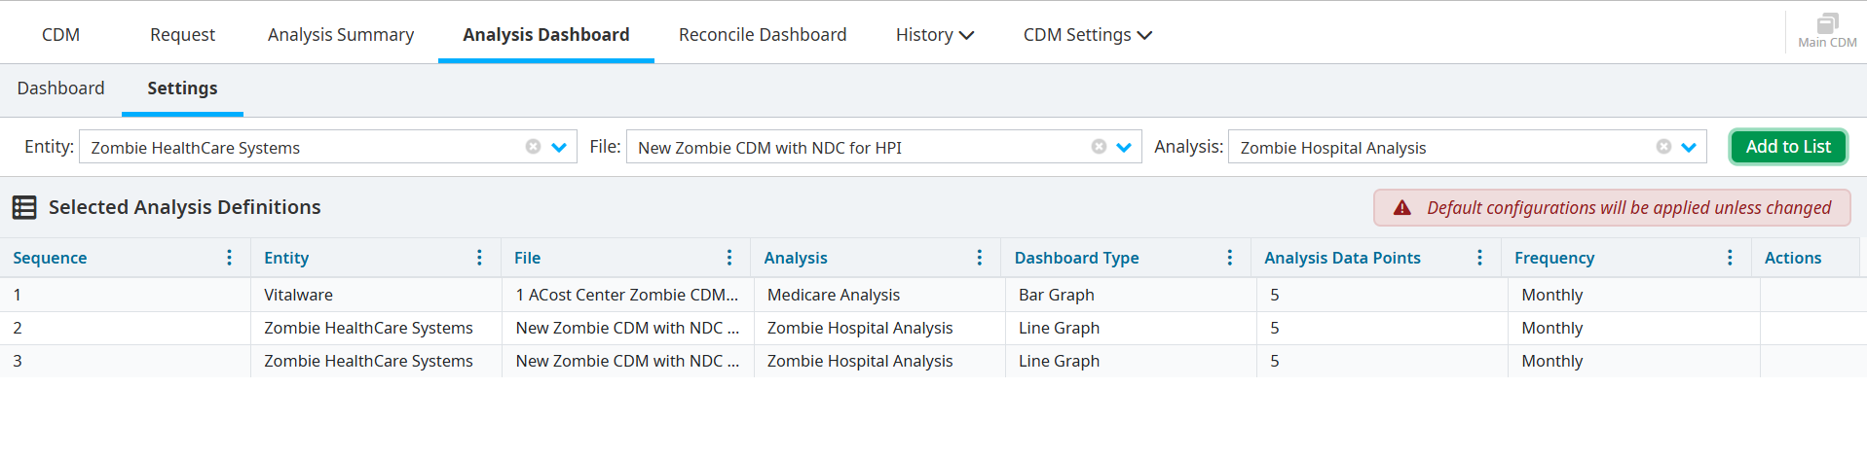Image resolution: width=1867 pixels, height=459 pixels.
Task: Clear the File field selection
Action: coord(1099,147)
